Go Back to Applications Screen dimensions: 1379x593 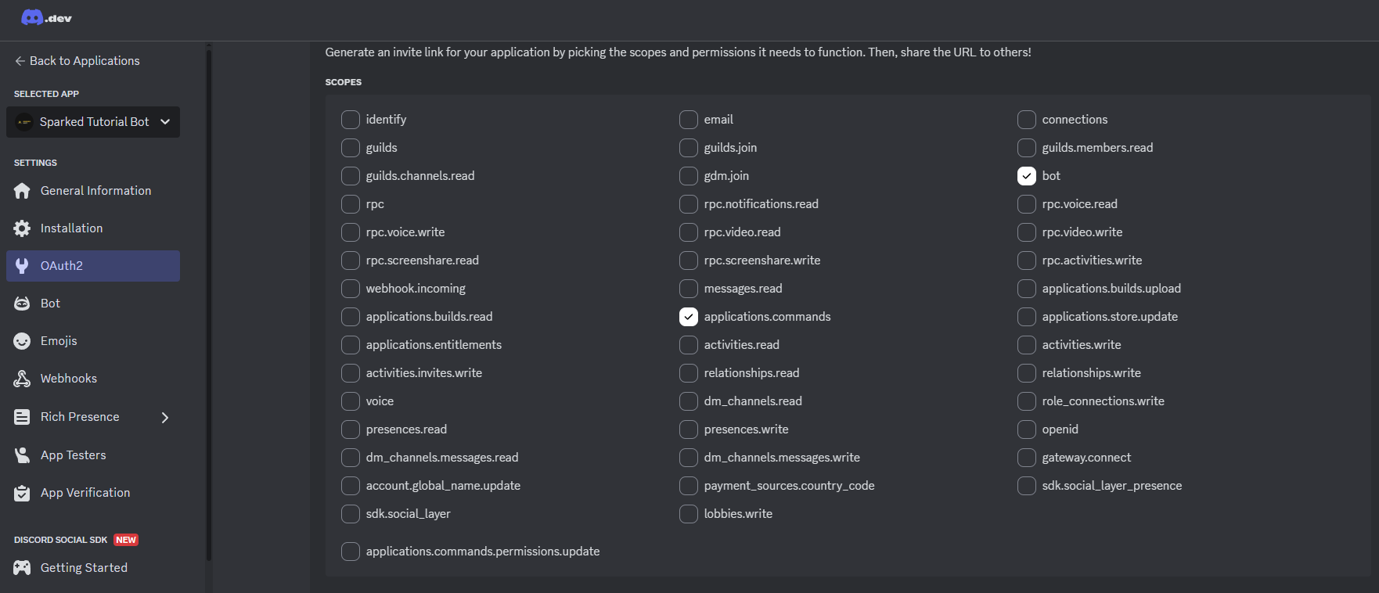click(77, 61)
